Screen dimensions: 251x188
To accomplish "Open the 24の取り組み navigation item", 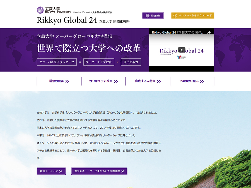I will pyautogui.click(x=192, y=81).
